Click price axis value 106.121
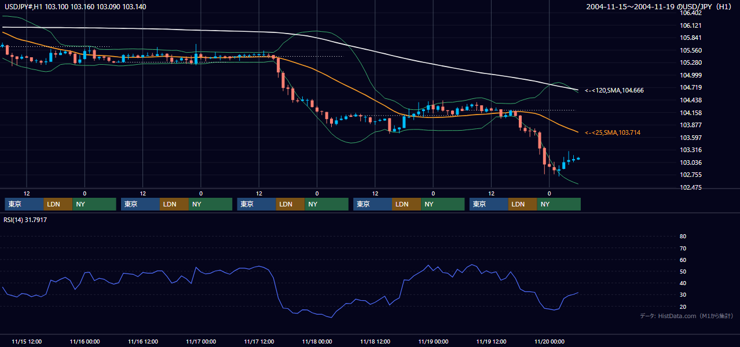740x347 pixels. click(x=690, y=25)
